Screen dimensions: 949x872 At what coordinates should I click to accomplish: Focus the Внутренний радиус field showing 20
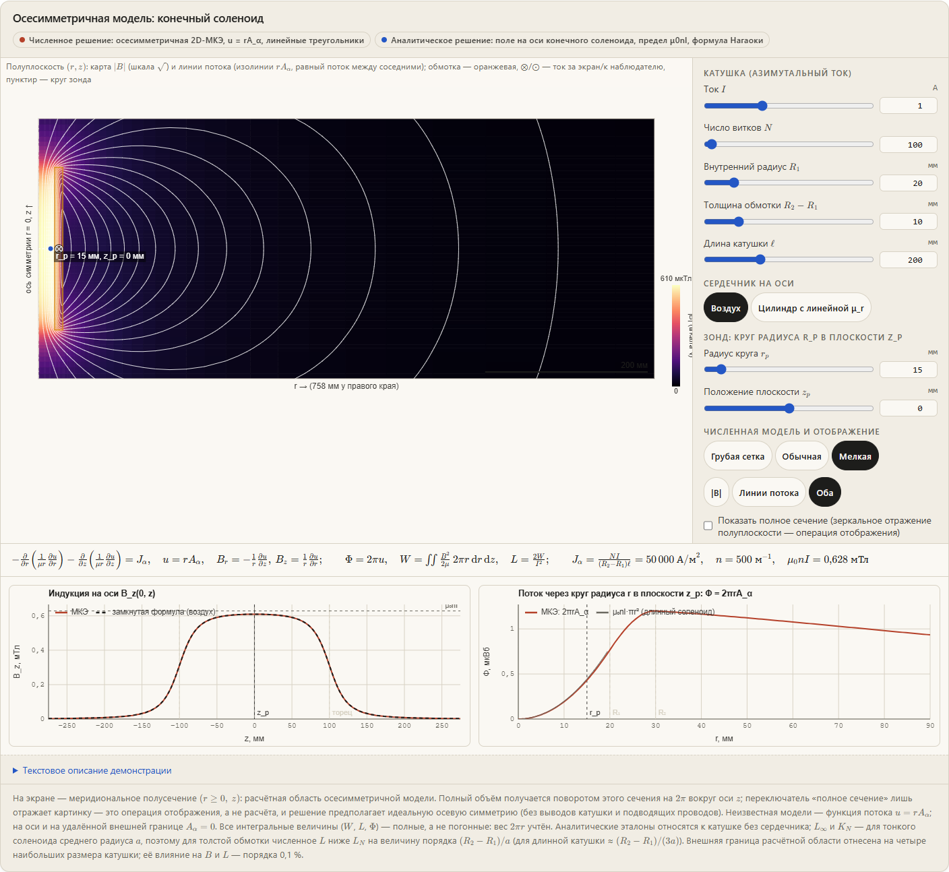click(909, 183)
